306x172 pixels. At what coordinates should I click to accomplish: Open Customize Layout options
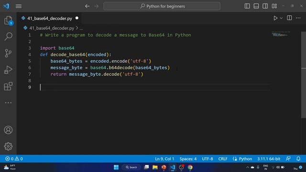[274, 6]
